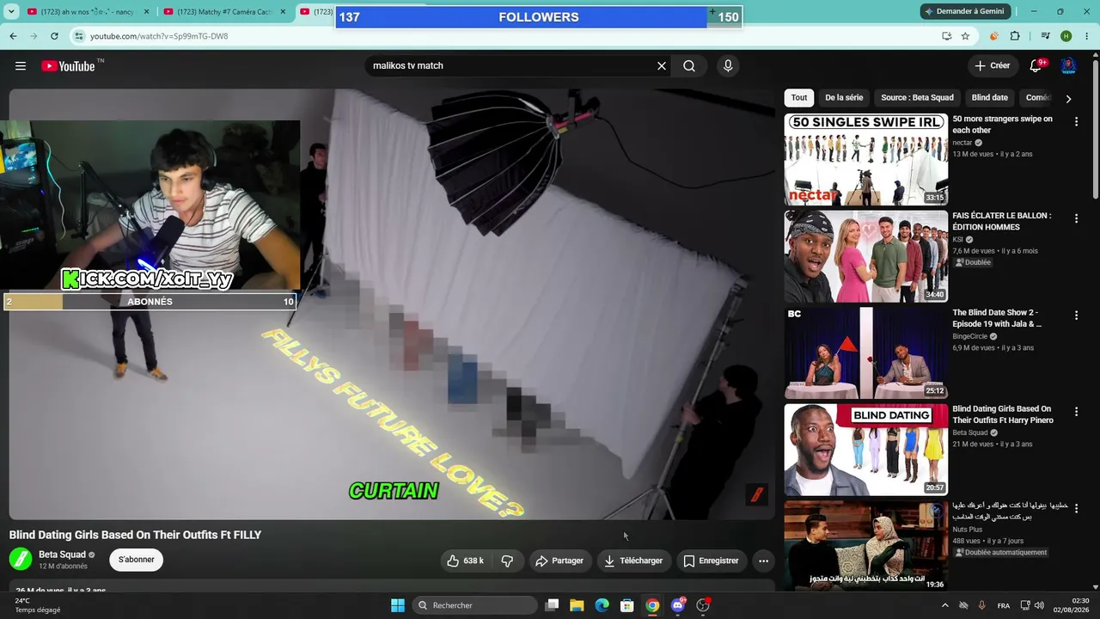Image resolution: width=1100 pixels, height=619 pixels.
Task: Close the Matchy #7 tab
Action: (283, 12)
